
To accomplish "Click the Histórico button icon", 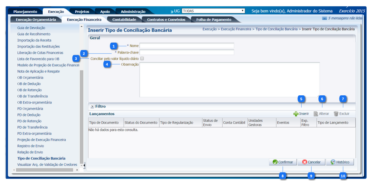I will [333, 162].
